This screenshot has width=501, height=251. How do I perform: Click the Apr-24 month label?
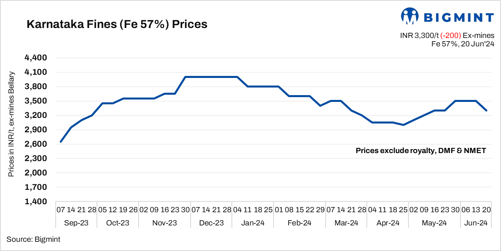[x=388, y=223]
